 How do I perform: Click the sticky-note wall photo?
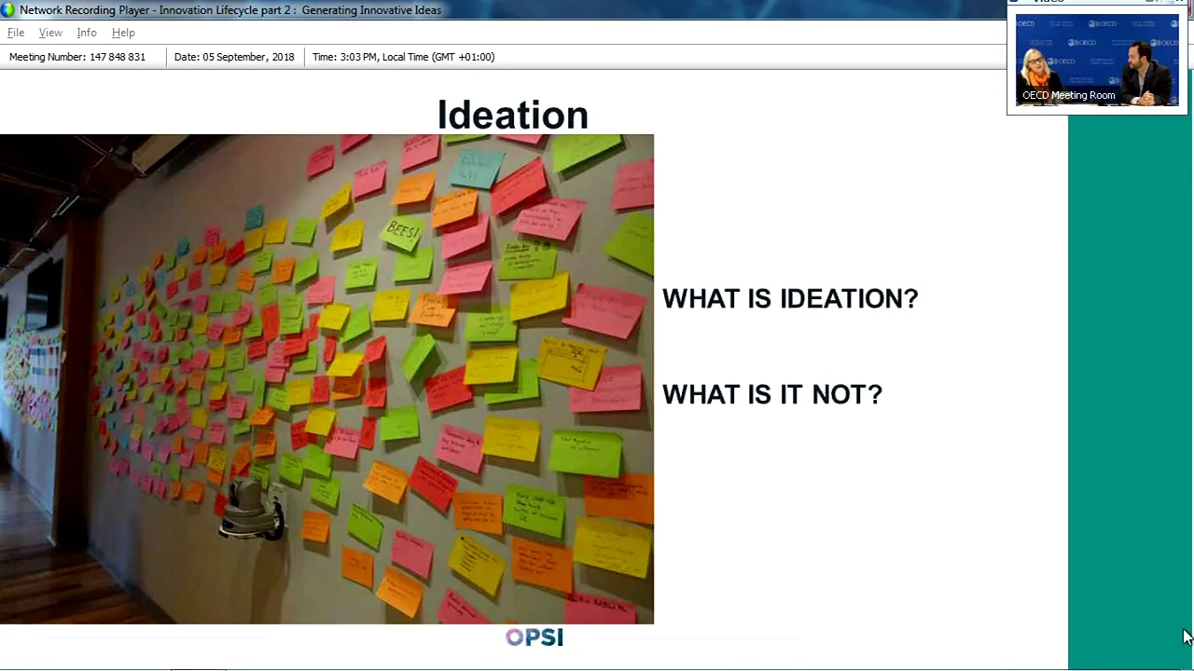326,379
